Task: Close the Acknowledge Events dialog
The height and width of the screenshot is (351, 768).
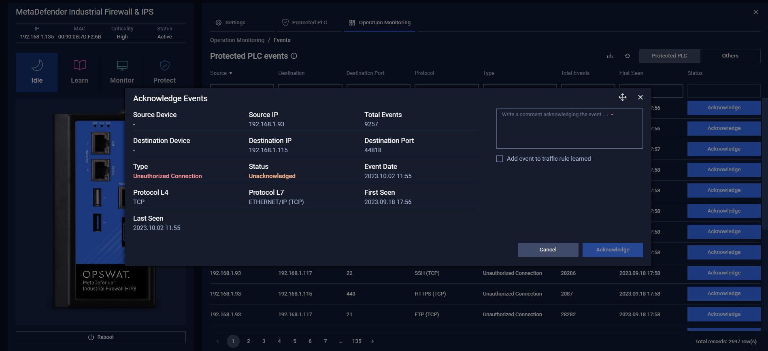Action: tap(640, 97)
